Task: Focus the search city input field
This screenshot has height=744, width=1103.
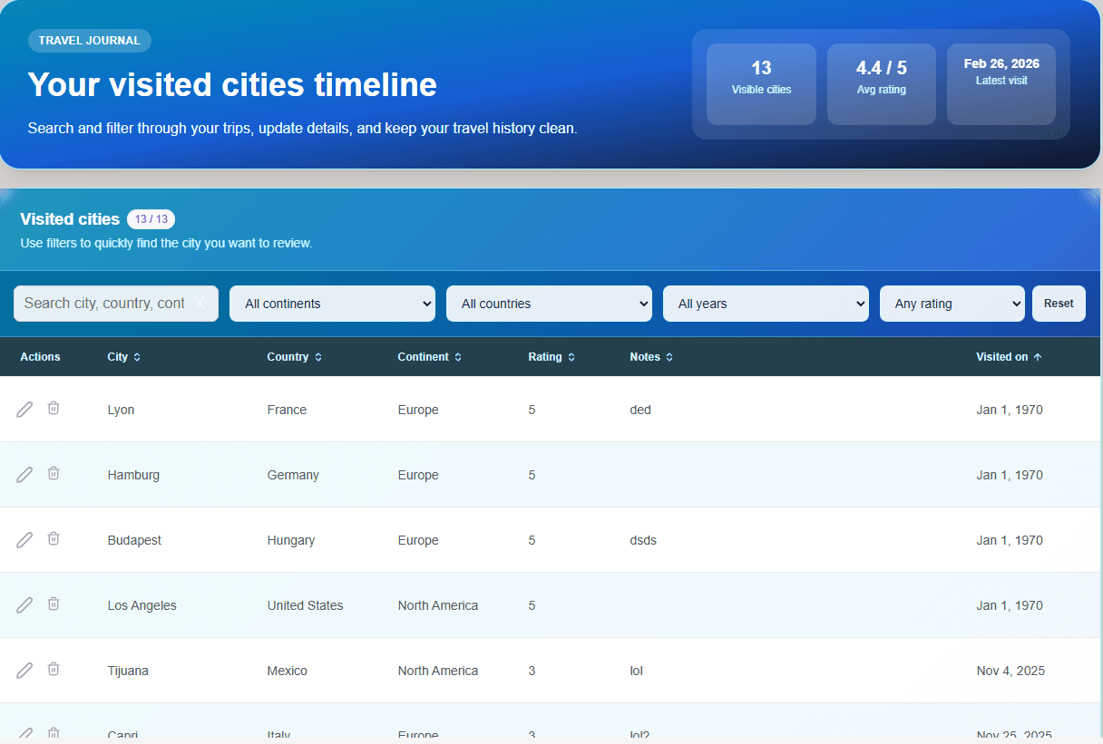Action: point(103,304)
